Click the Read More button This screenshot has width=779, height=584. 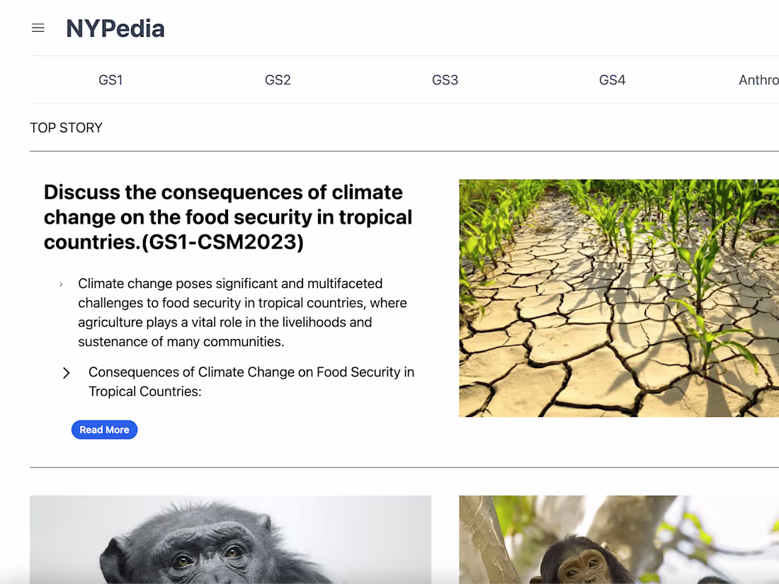pos(104,430)
